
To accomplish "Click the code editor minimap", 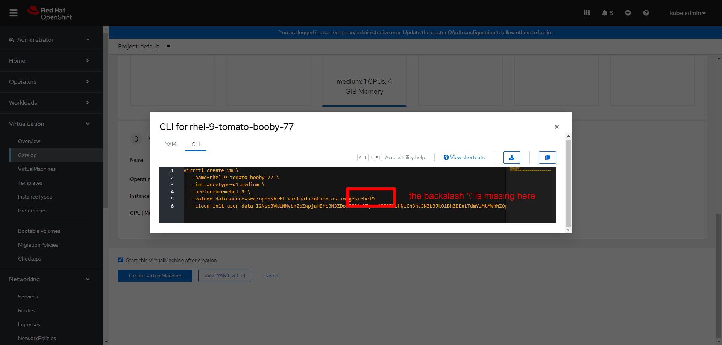I will tap(528, 195).
